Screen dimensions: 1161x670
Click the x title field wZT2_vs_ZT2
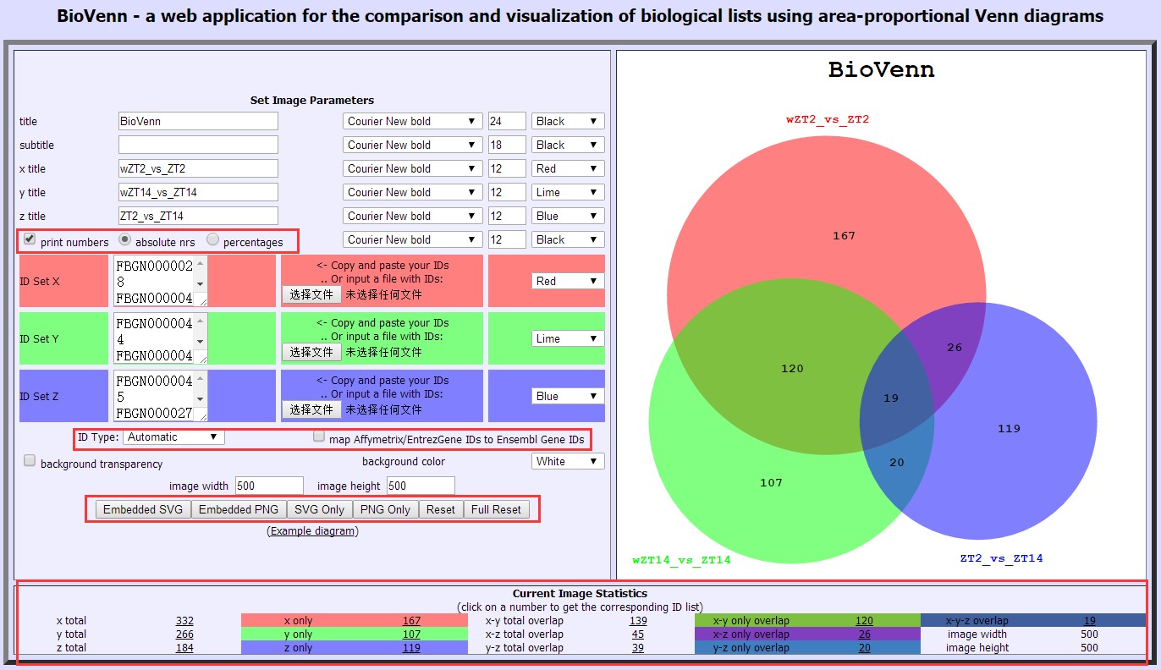point(198,168)
